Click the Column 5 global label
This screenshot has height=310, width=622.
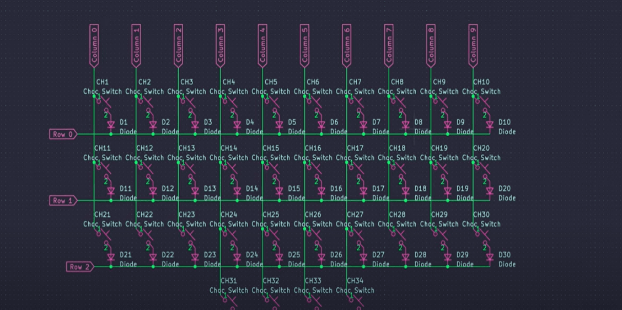[304, 45]
